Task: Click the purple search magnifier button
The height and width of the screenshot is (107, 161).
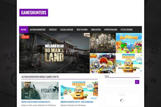Action: click(137, 82)
